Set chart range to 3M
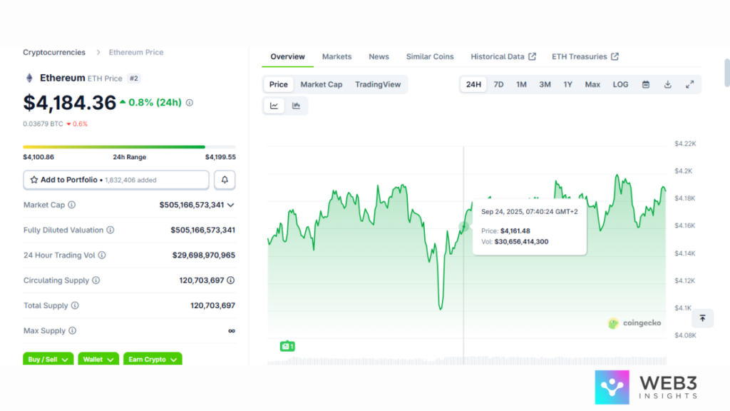 (x=545, y=84)
